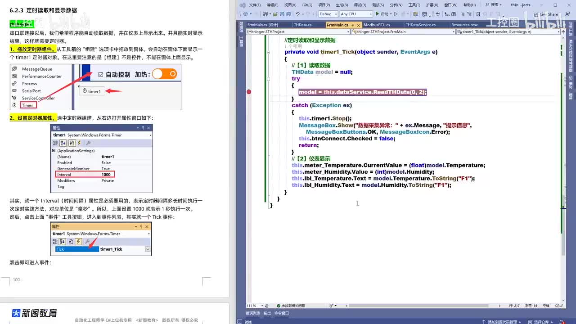Screen dimensions: 576x324
Task: Open the 输出 panel tab
Action: (x=267, y=313)
